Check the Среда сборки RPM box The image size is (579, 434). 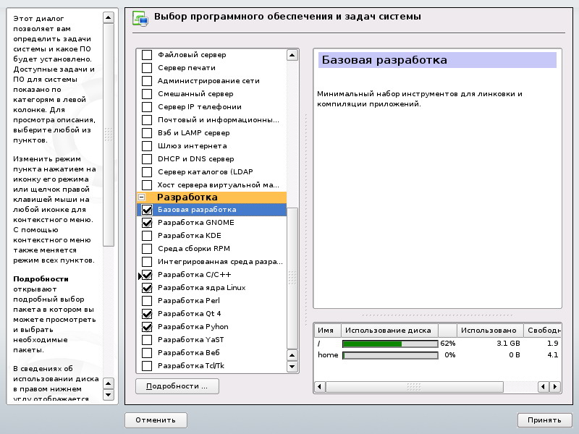tap(147, 249)
